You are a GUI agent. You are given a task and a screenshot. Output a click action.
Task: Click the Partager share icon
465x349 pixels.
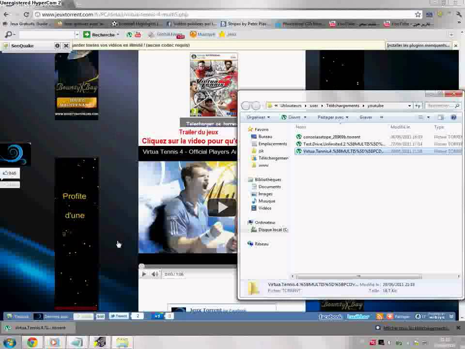[398, 317]
